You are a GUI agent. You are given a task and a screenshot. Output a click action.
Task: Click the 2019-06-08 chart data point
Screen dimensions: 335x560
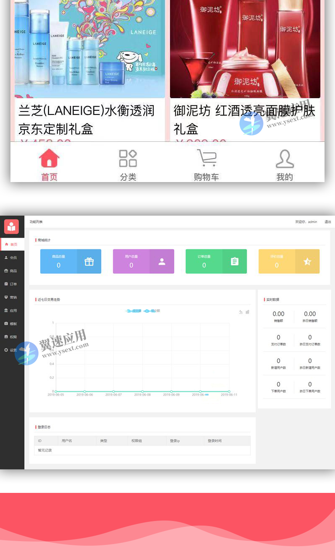pos(142,391)
